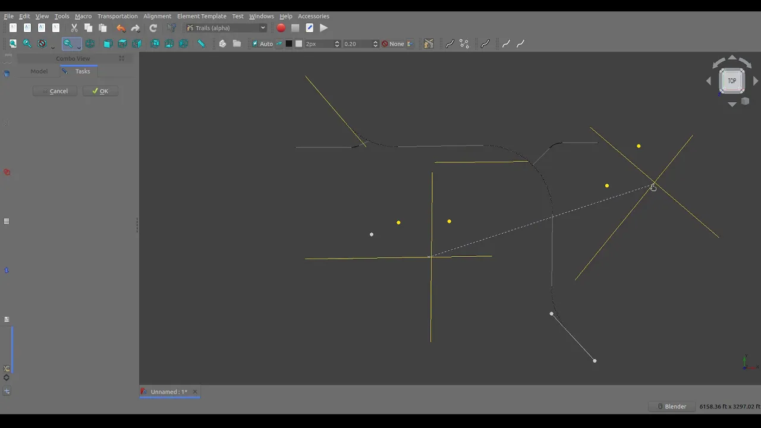
Task: Undo the last action
Action: coord(121,28)
